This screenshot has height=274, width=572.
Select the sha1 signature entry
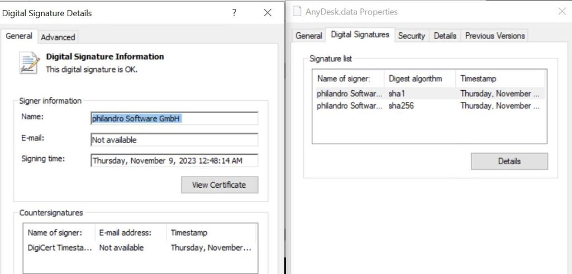pos(397,94)
